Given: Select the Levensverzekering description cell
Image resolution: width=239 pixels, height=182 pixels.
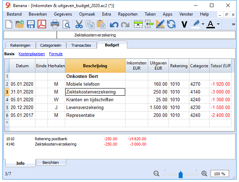Looking at the screenshot, I should (95, 107).
